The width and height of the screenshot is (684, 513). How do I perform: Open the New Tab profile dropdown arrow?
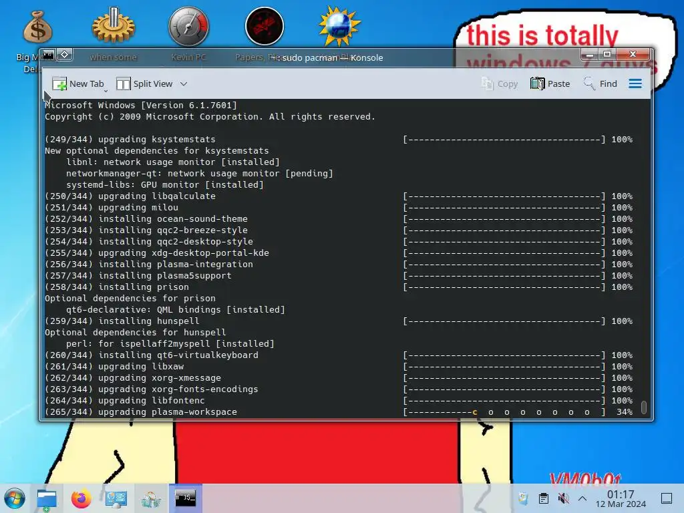[106, 91]
